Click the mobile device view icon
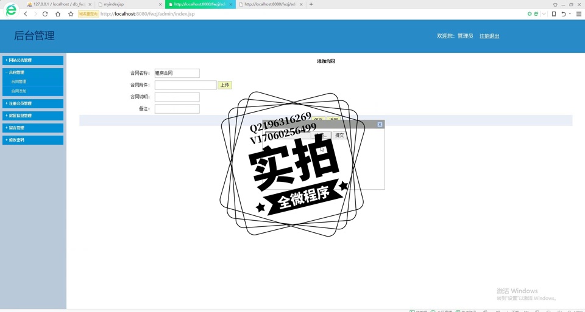 pos(553,14)
